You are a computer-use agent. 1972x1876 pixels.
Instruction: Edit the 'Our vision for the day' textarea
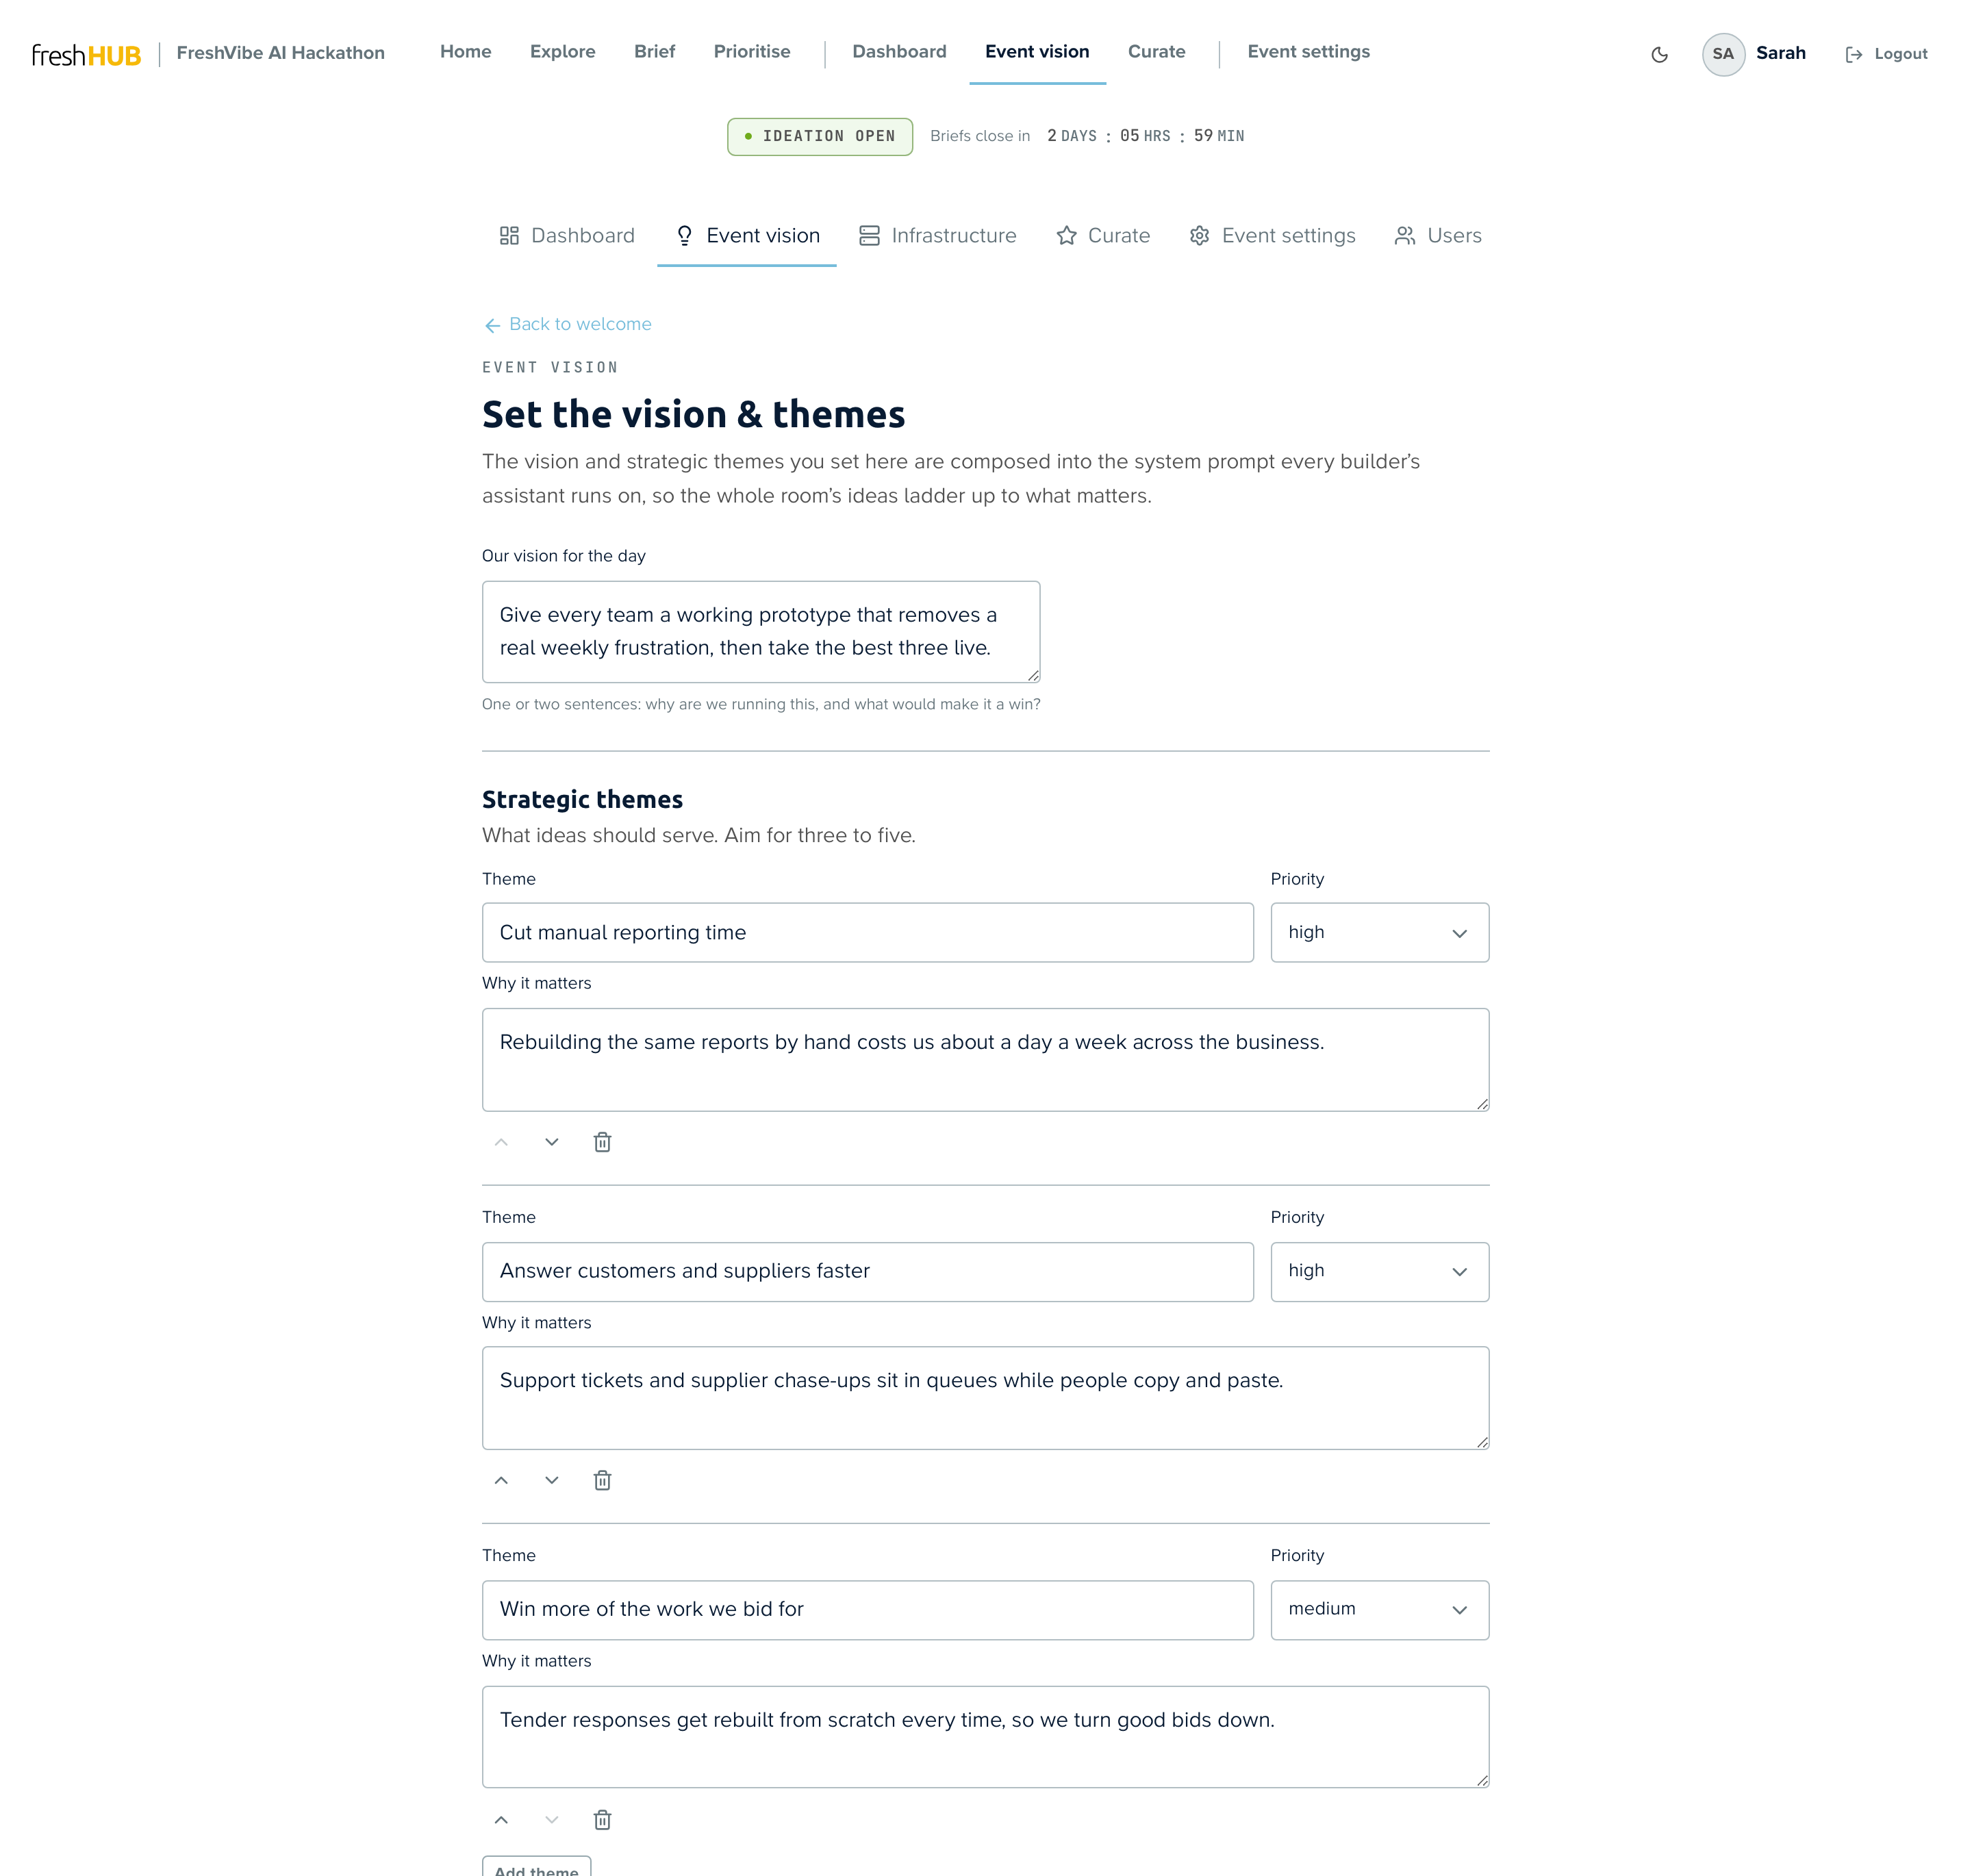(x=761, y=632)
